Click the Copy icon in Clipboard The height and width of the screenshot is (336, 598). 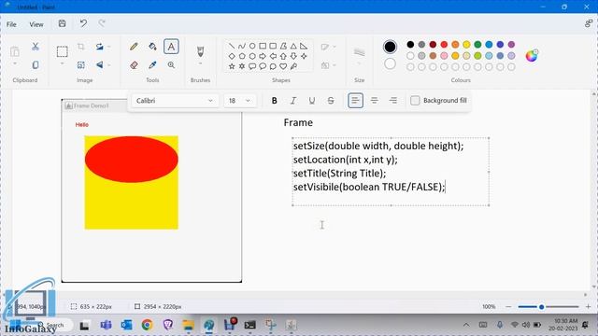pos(36,64)
